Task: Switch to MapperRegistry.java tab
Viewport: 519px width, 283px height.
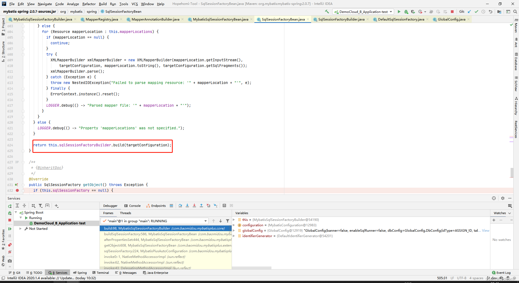Action: 102,19
